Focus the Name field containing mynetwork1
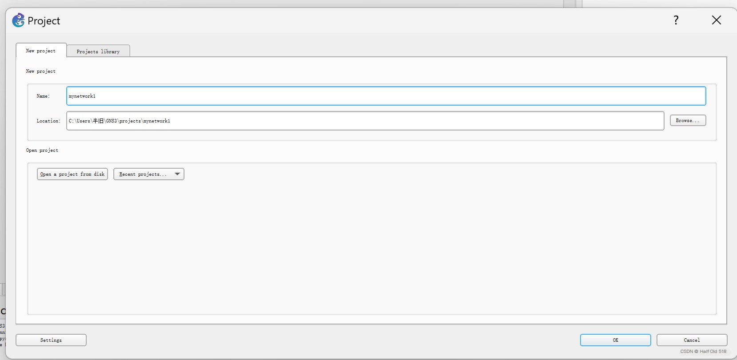This screenshot has height=360, width=737. (x=386, y=96)
